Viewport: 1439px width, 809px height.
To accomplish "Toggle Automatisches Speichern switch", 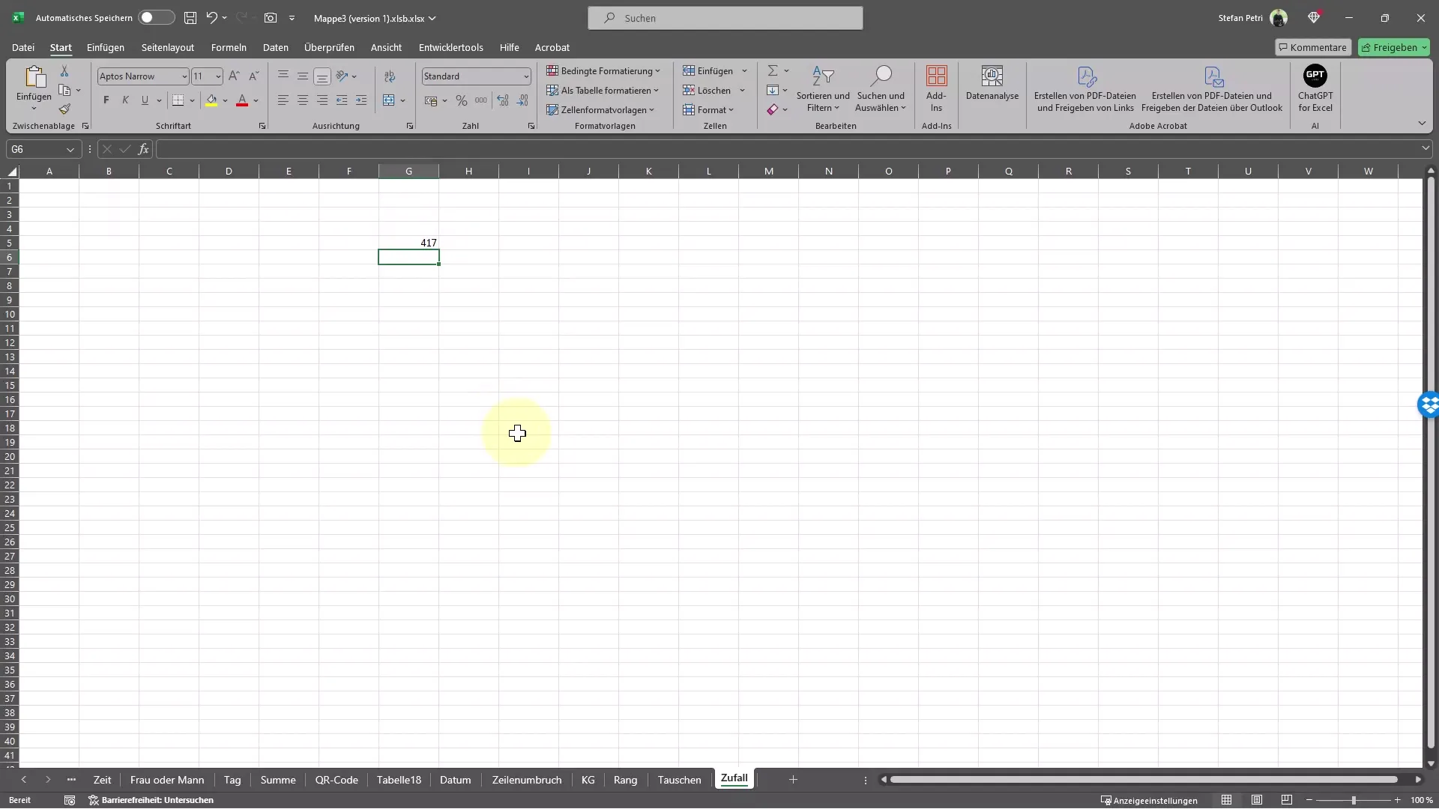I will (x=153, y=16).
